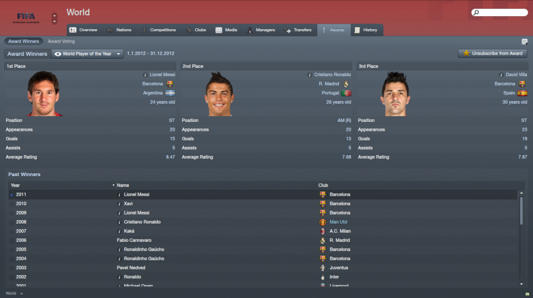
Task: Click the Barcelona crest beside David Villa
Action: point(522,83)
